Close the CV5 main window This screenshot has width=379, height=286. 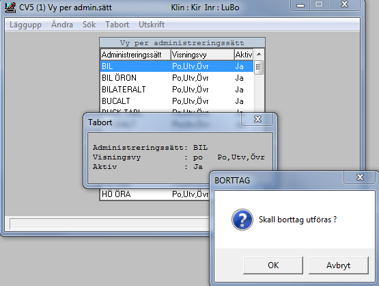pyautogui.click(x=344, y=5)
